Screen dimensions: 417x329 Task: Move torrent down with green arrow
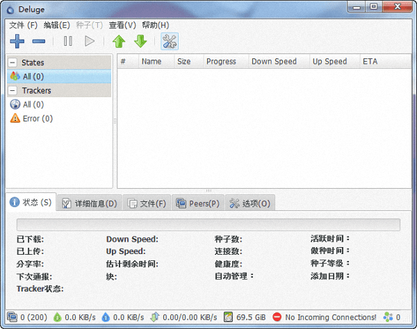tap(140, 41)
